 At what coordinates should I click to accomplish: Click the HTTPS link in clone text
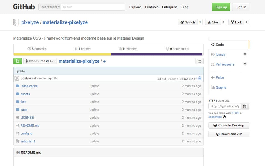[x=235, y=113]
